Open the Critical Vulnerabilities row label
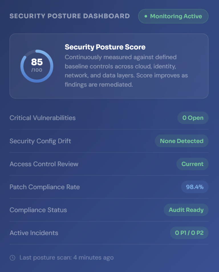 coord(42,118)
